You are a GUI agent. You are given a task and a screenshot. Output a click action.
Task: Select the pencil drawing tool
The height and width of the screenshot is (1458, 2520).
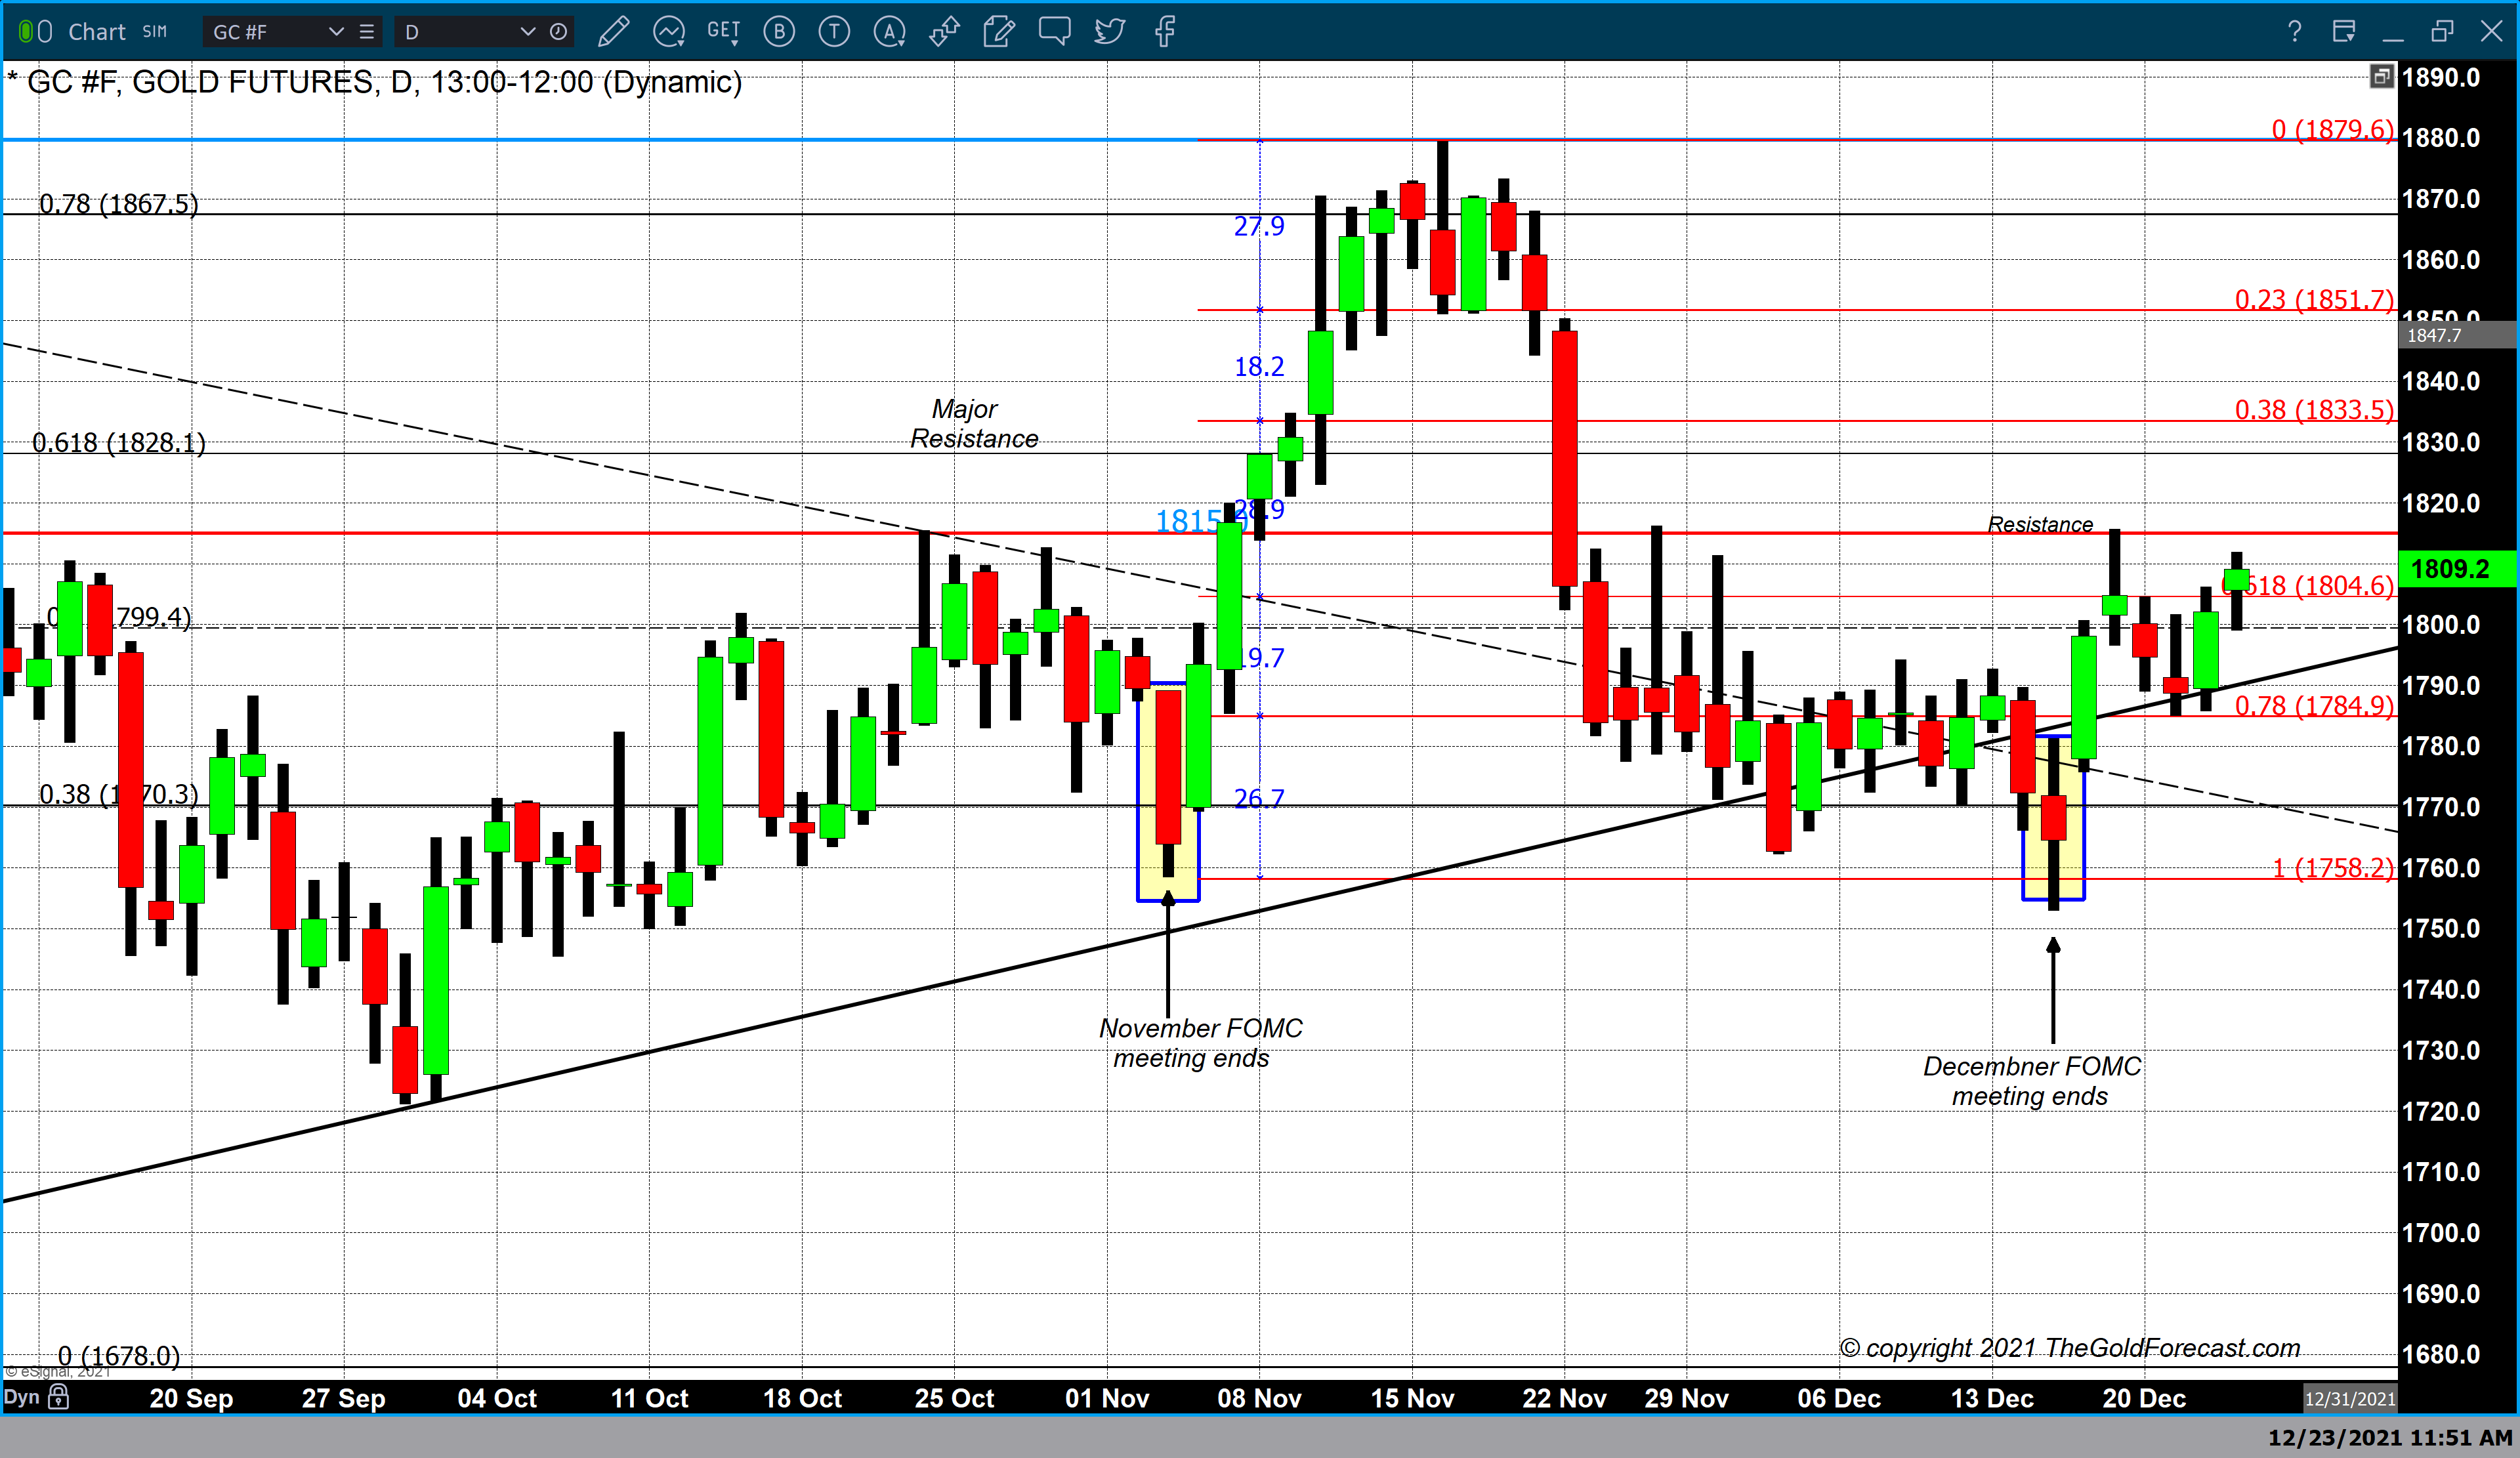tap(613, 32)
